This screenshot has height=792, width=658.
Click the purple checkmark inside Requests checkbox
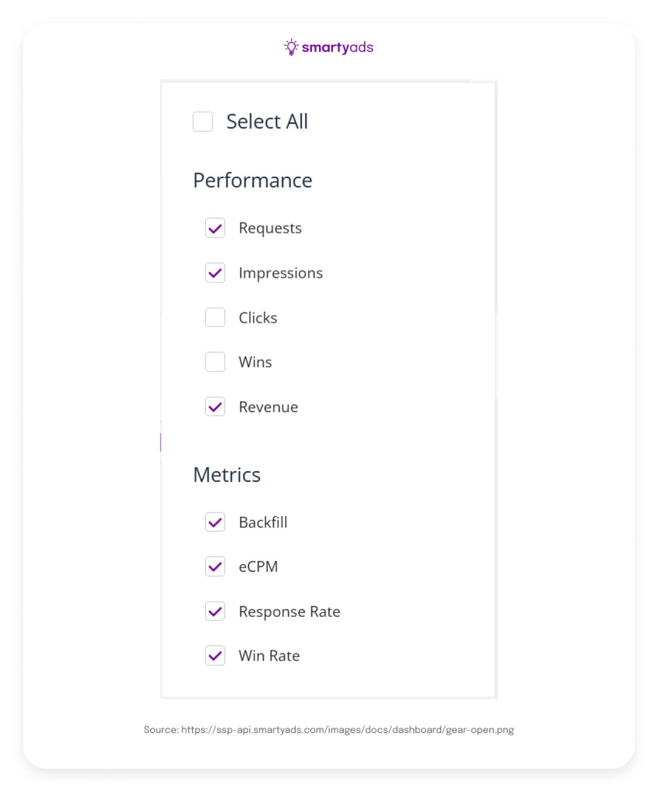coord(215,228)
